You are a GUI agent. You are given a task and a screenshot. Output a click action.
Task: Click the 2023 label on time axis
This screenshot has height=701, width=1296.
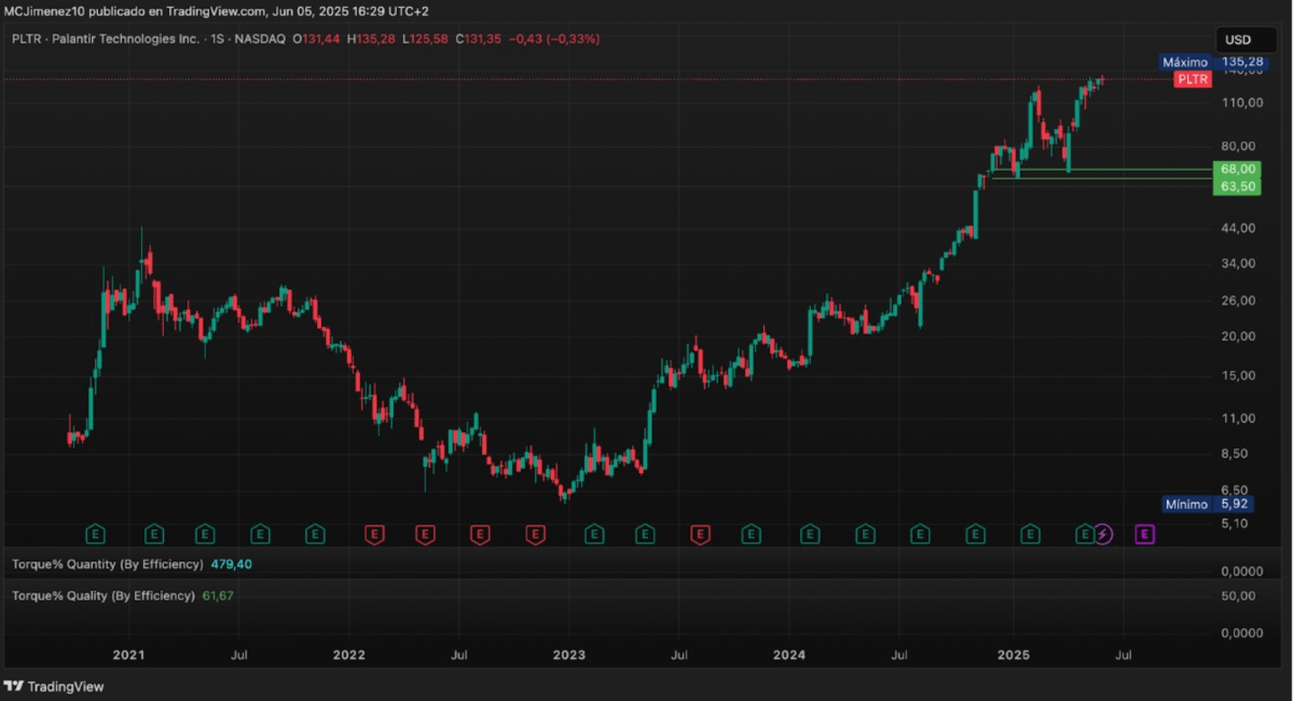(x=569, y=654)
